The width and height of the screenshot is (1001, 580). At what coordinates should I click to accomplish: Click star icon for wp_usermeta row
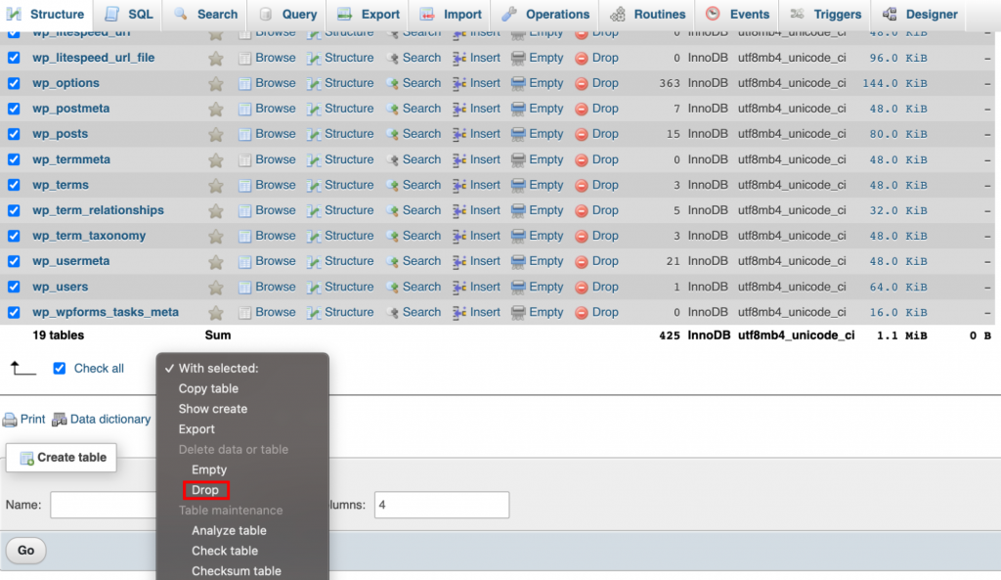(216, 262)
